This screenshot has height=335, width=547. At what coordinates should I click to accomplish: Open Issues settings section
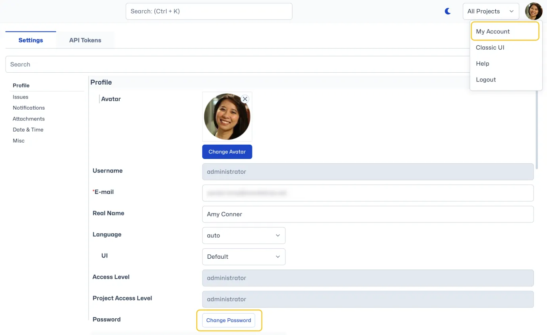20,97
